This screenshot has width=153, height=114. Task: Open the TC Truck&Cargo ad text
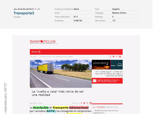coord(109,74)
